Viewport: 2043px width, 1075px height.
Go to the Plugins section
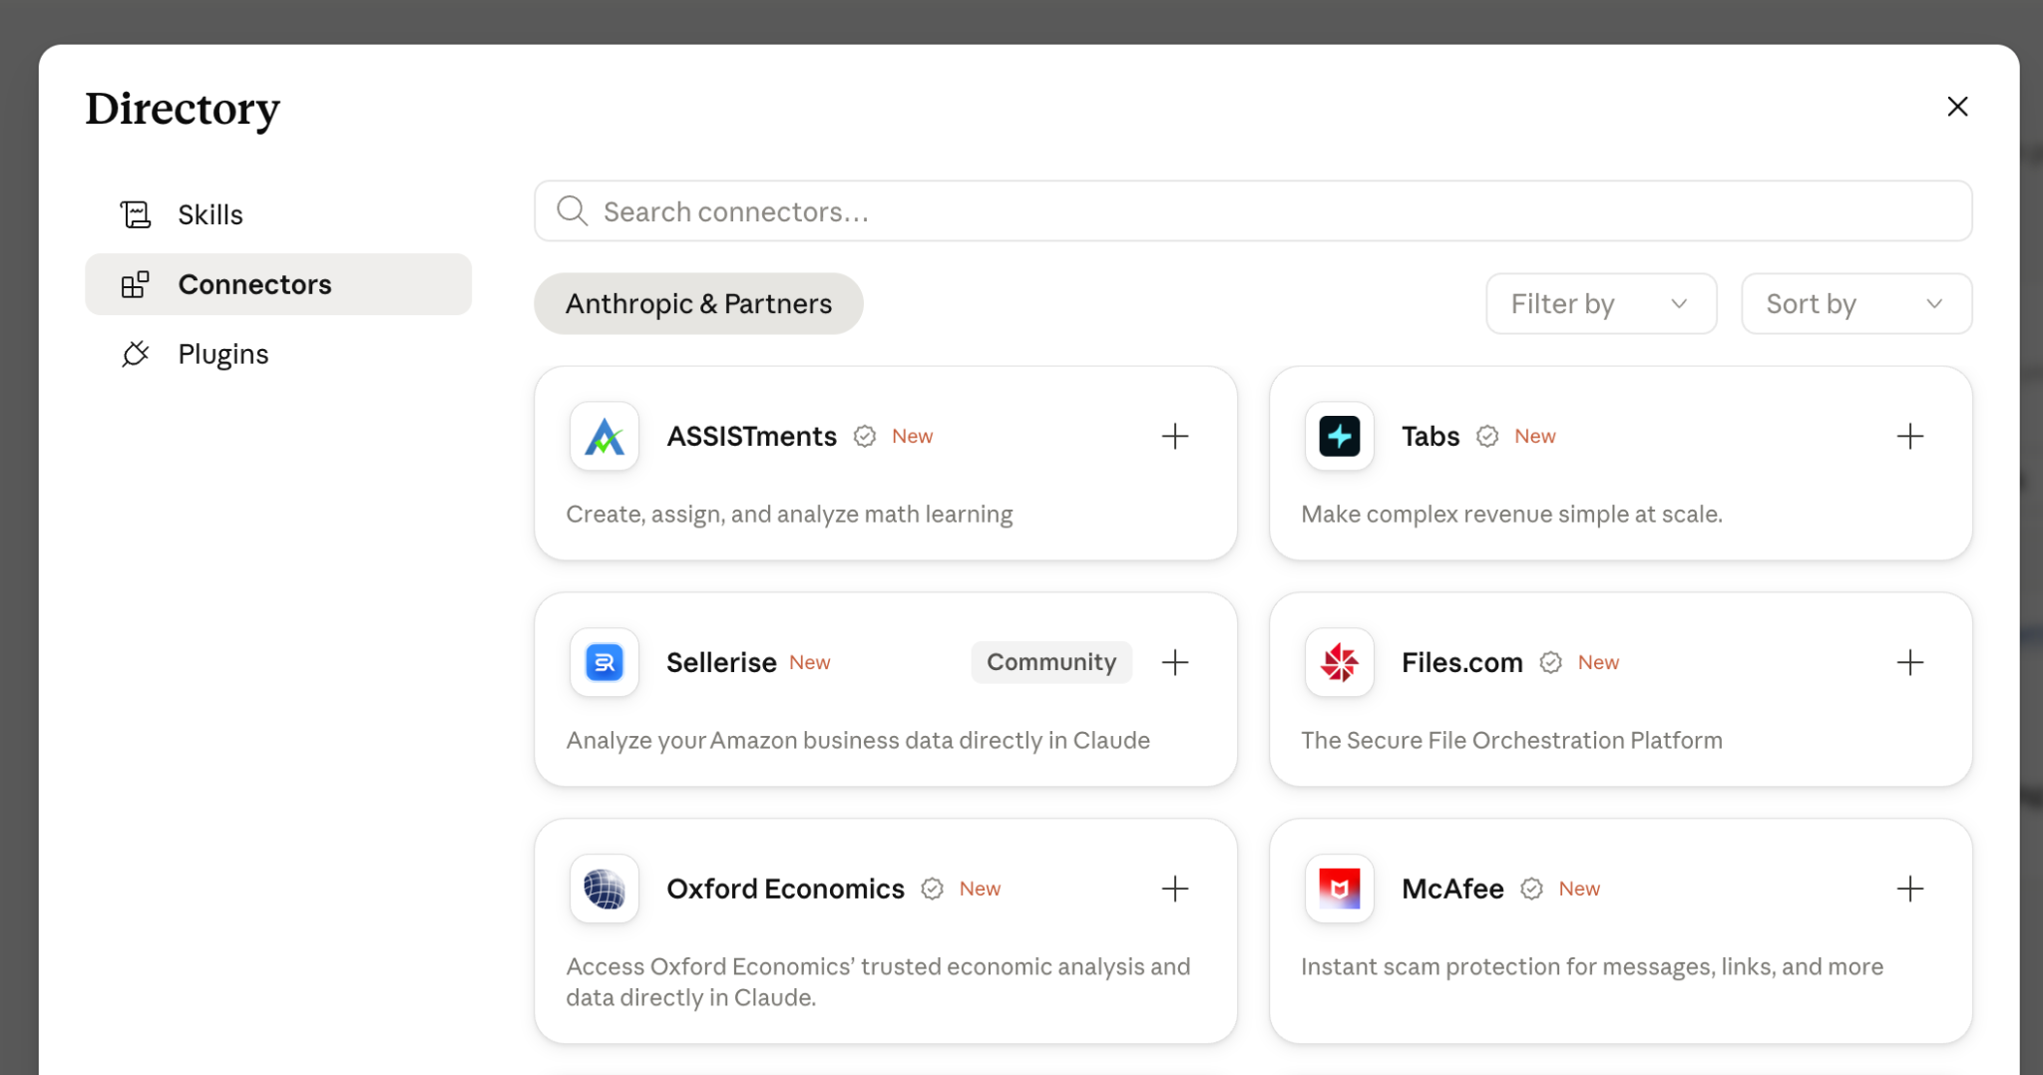[x=278, y=354]
